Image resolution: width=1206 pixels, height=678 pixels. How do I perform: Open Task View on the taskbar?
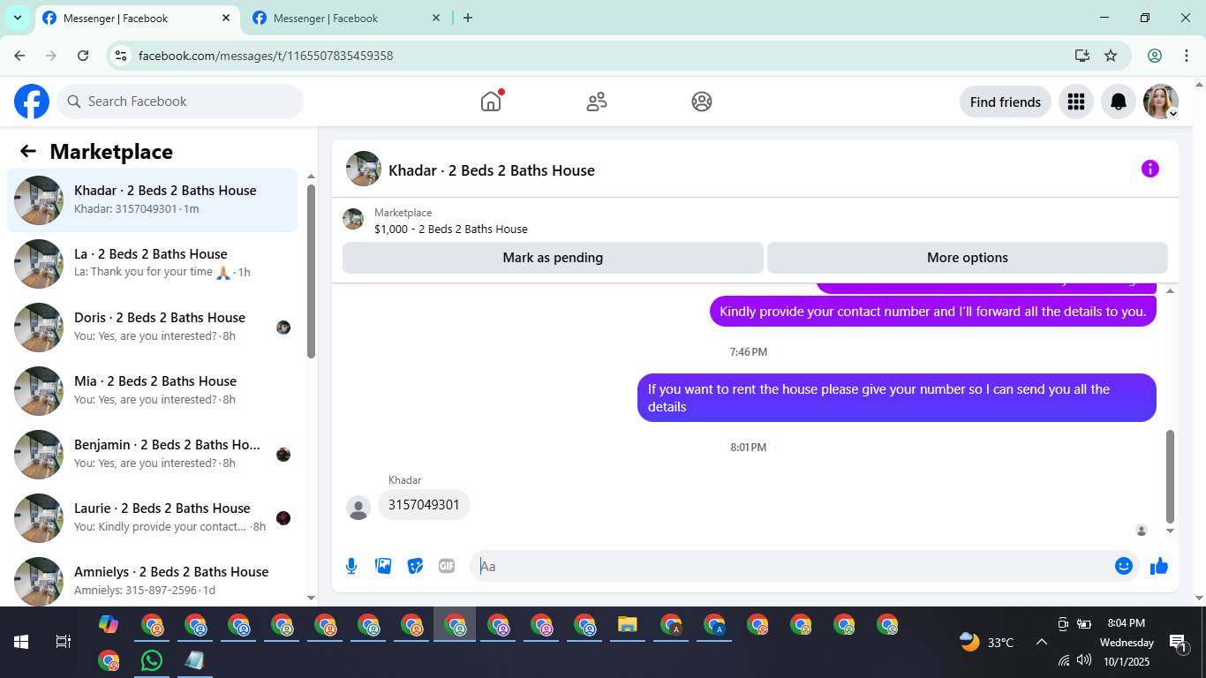coord(64,642)
